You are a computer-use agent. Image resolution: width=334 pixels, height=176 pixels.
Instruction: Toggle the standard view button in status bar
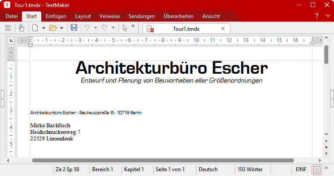tap(316, 169)
